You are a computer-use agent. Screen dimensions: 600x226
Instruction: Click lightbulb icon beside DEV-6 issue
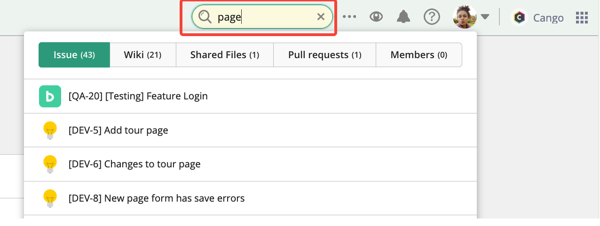(x=50, y=164)
